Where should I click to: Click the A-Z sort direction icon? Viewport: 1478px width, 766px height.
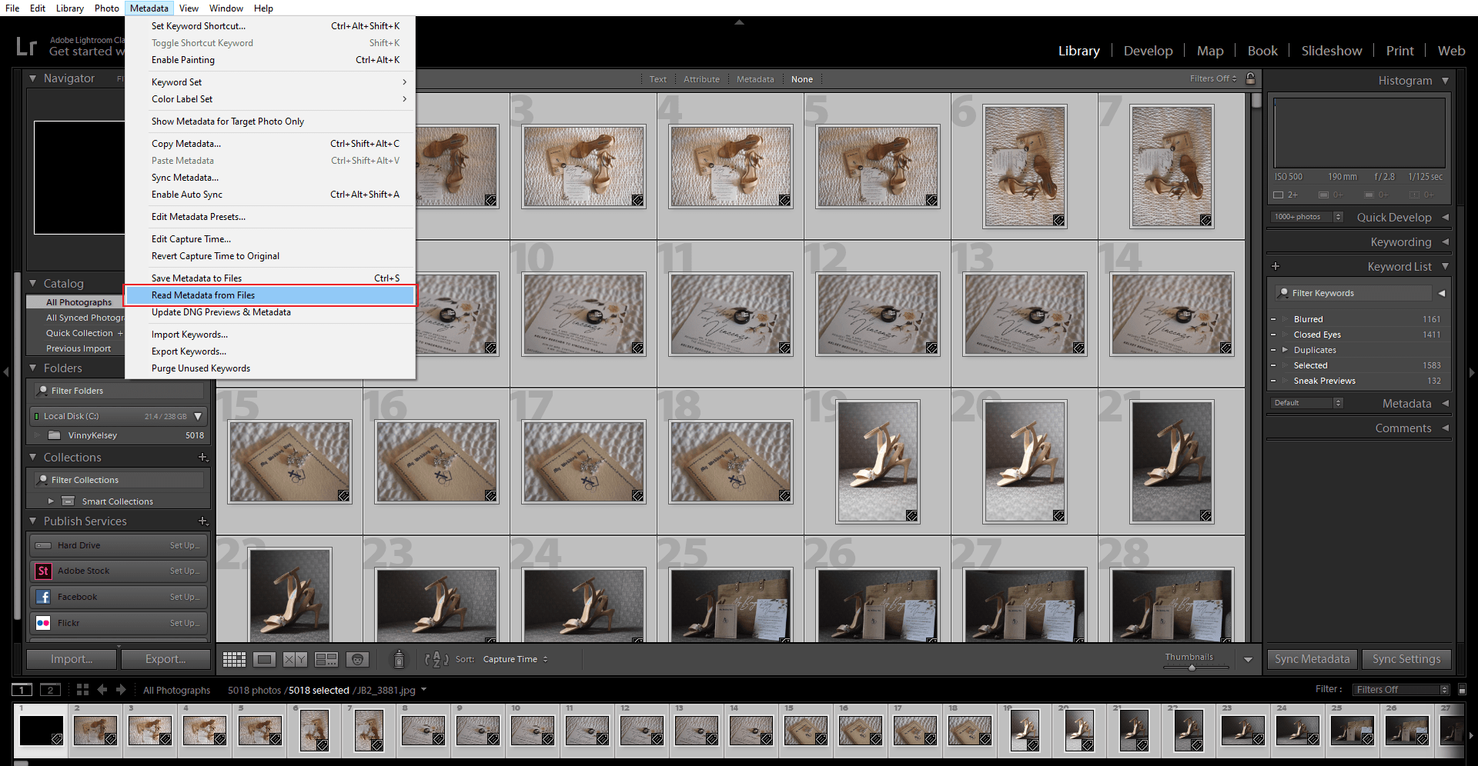pyautogui.click(x=436, y=660)
